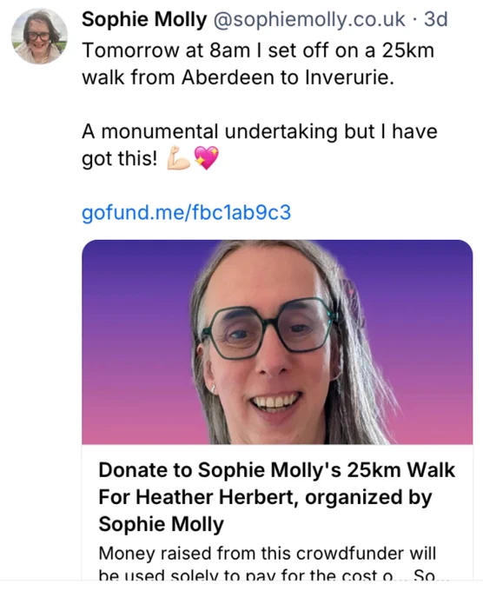Select the word "Inverurie" in the post
The image size is (483, 591).
pos(349,77)
